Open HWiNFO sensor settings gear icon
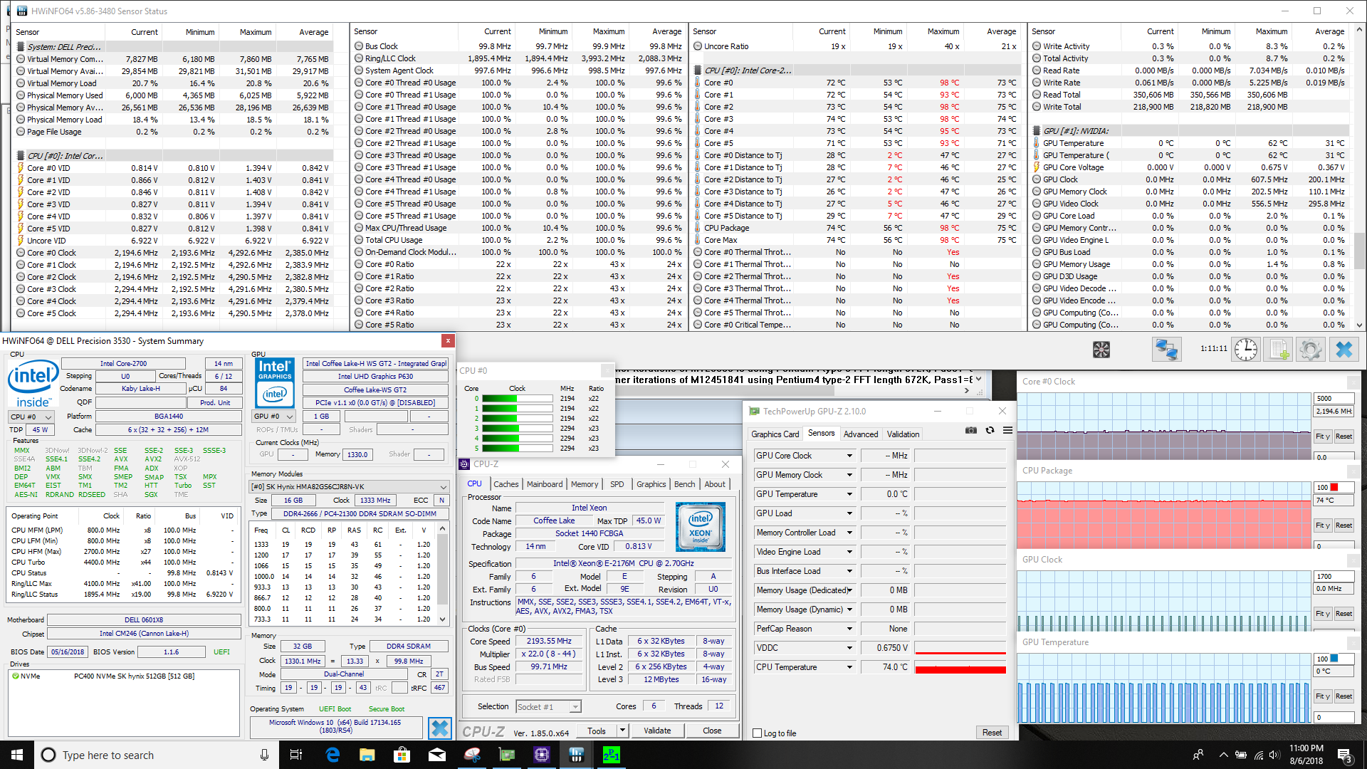The height and width of the screenshot is (769, 1367). click(1310, 350)
